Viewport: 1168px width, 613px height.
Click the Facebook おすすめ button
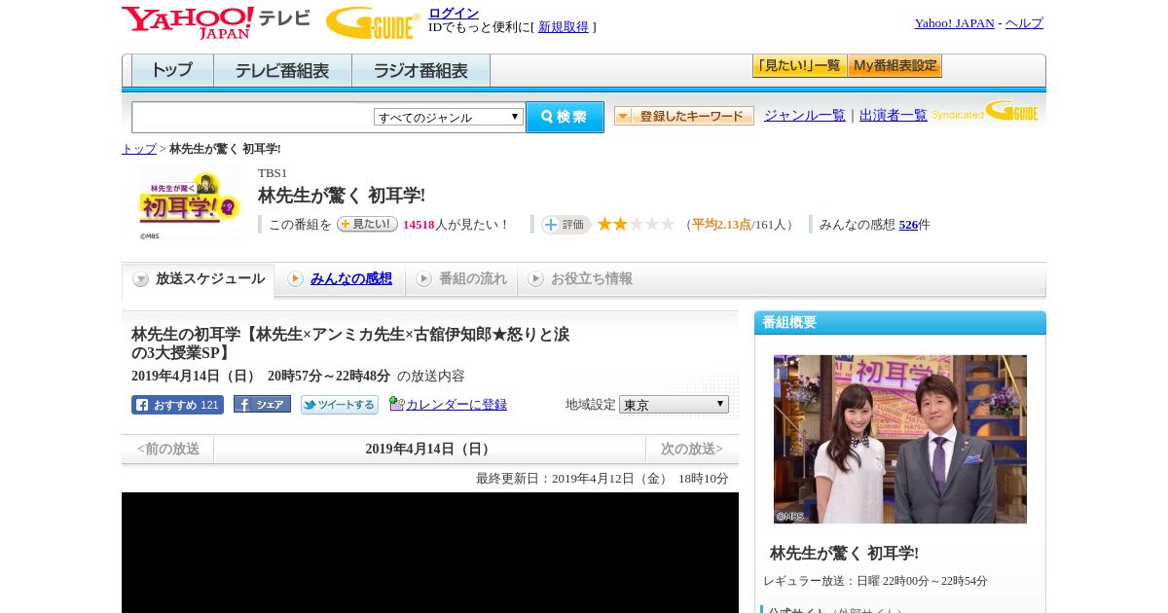coord(177,405)
